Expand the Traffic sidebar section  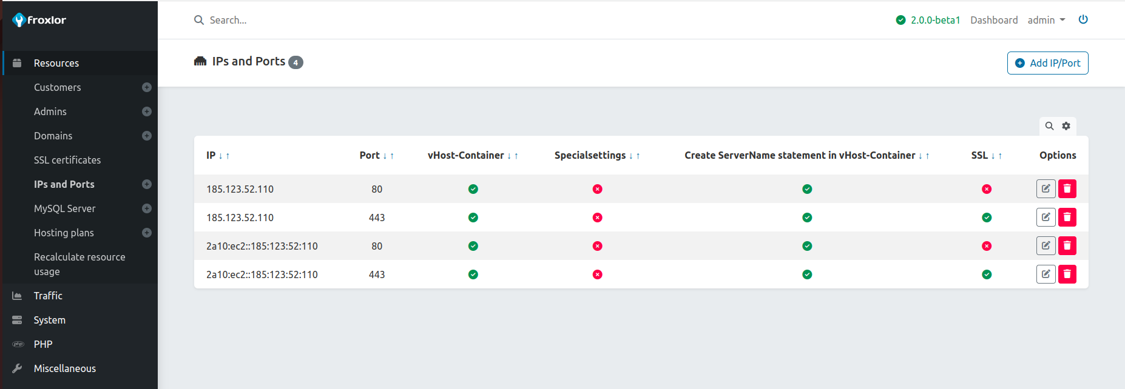[x=48, y=296]
